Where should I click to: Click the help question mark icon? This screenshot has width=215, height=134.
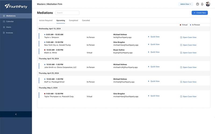pos(198,4)
